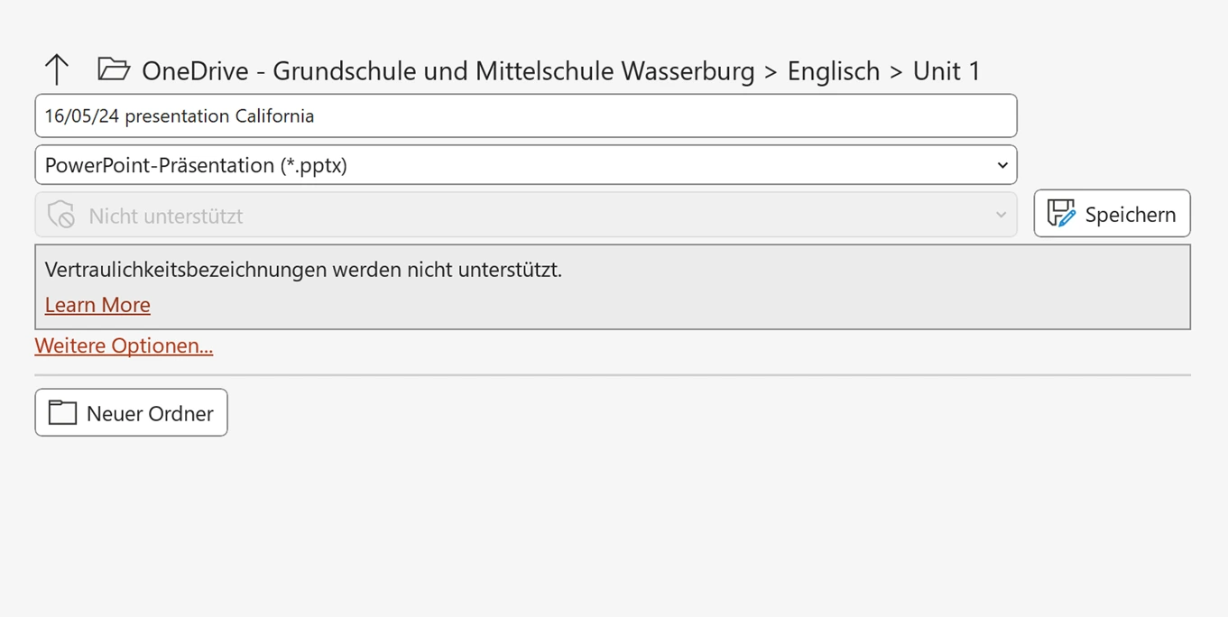Select Unit 1 in the folder path
This screenshot has height=617, width=1228.
click(x=946, y=71)
